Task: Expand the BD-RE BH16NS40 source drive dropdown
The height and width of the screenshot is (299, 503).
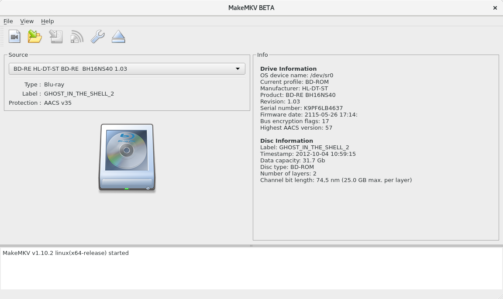Action: [127, 69]
